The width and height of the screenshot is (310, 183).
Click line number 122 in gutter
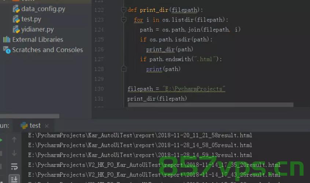pos(99,10)
